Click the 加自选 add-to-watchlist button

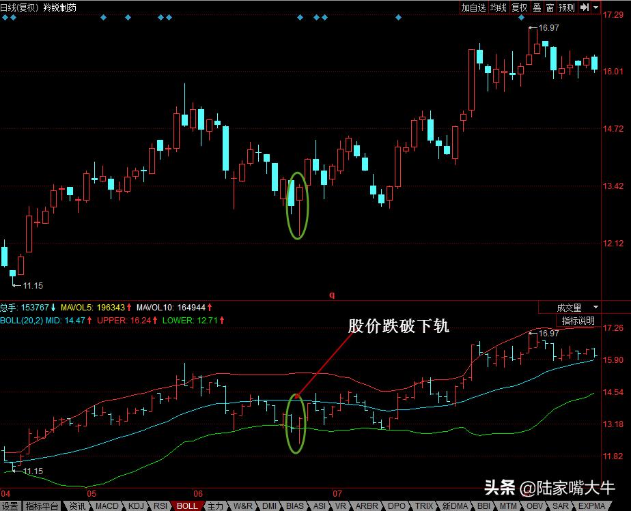coord(473,8)
